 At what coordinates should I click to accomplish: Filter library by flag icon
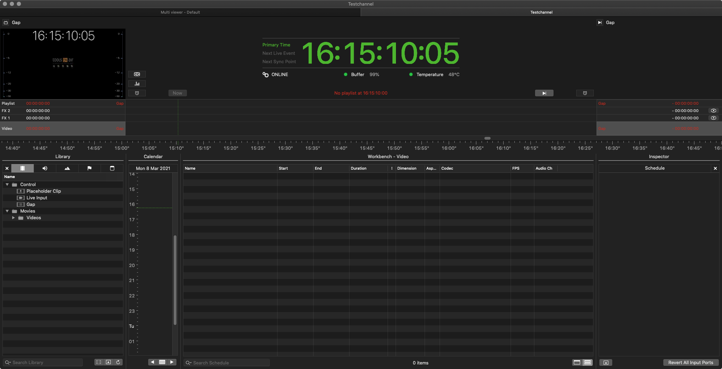pyautogui.click(x=89, y=168)
